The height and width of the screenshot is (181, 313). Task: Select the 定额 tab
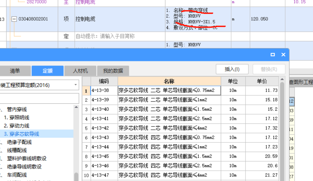[x=47, y=71]
